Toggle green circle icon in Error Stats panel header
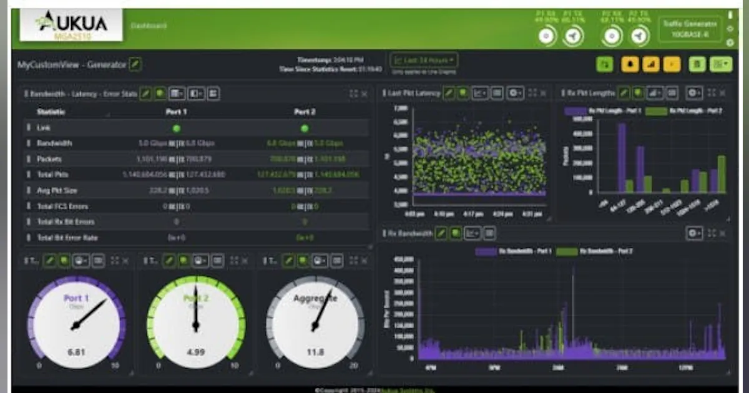Viewport: 749px width, 393px height. 161,94
